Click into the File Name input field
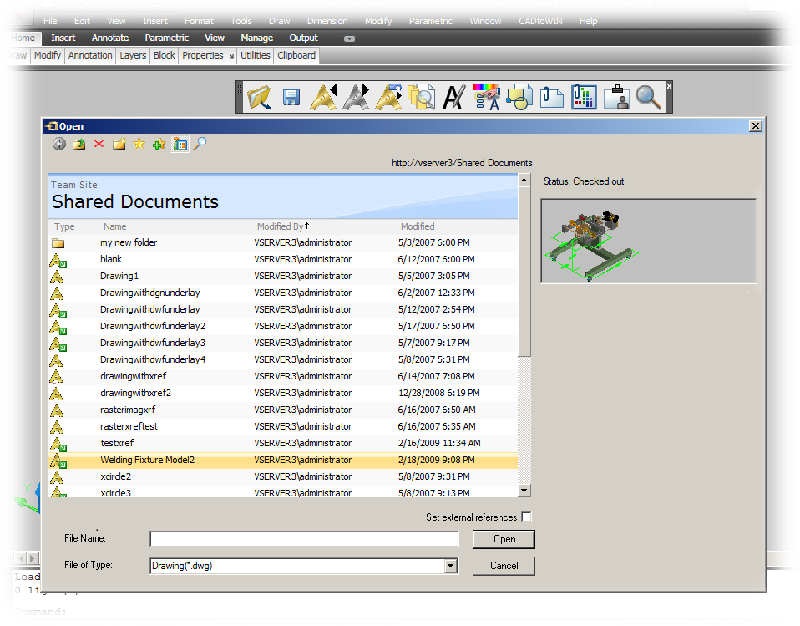The height and width of the screenshot is (626, 800). click(304, 539)
